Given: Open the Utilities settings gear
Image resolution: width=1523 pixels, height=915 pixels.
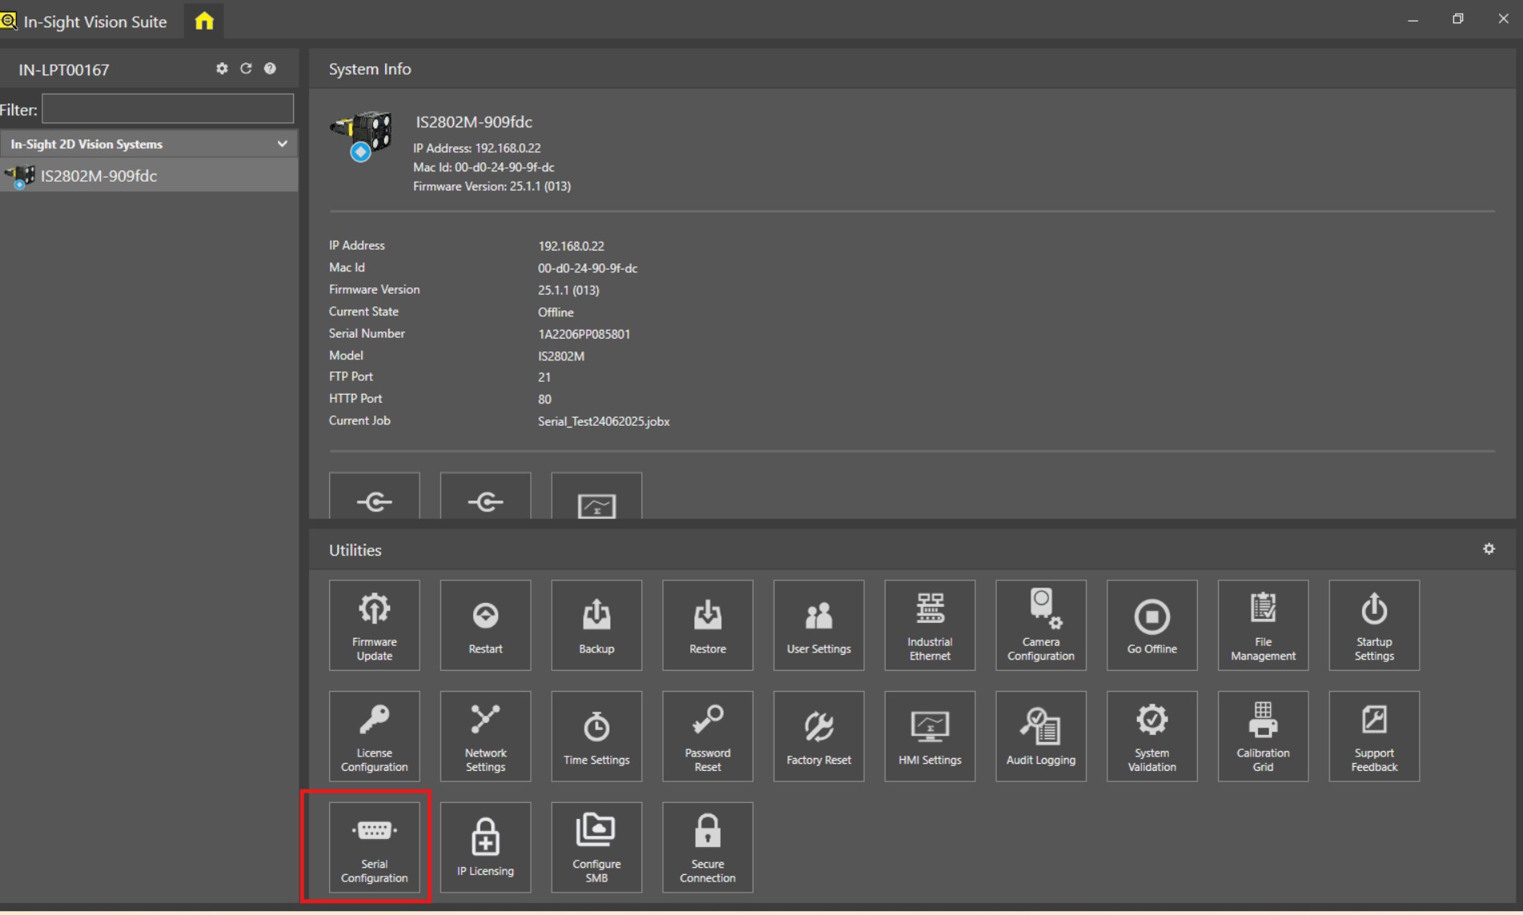Looking at the screenshot, I should click(x=1489, y=548).
